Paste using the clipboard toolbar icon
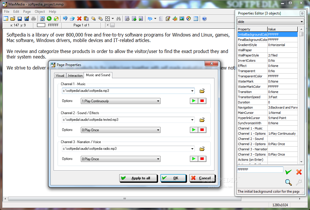The width and height of the screenshot is (310, 210). click(x=86, y=19)
